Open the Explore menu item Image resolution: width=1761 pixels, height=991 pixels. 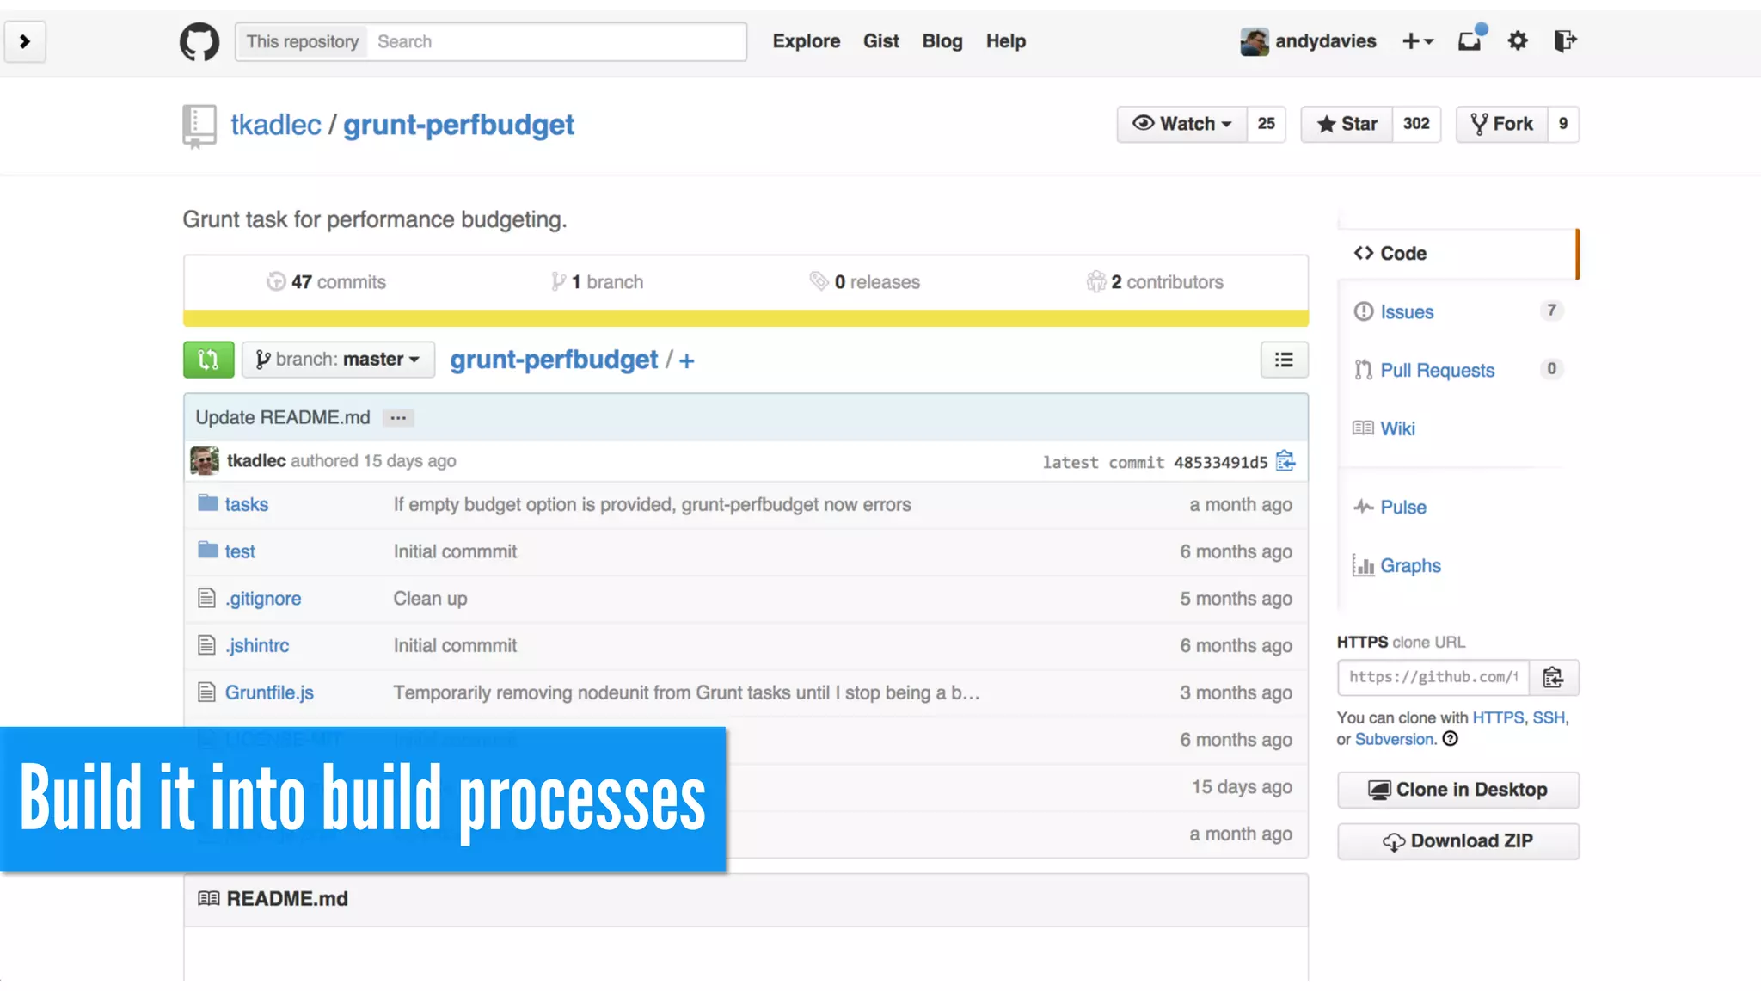tap(806, 41)
